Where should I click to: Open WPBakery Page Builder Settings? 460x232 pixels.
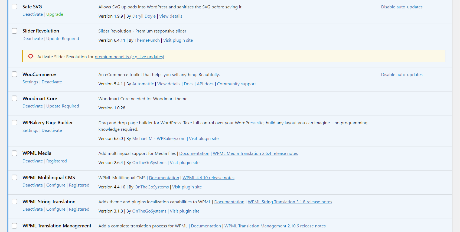(x=30, y=130)
